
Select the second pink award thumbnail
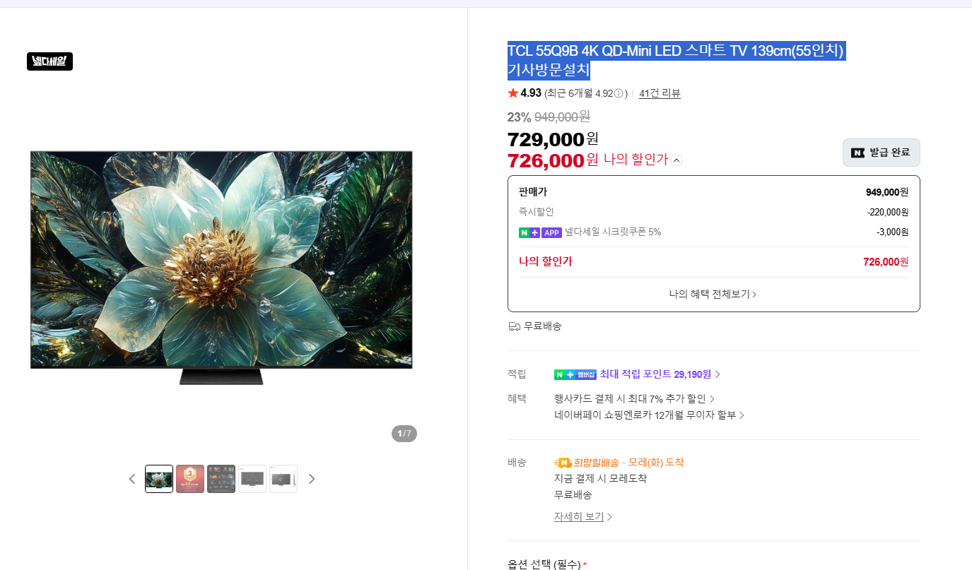[x=190, y=479]
